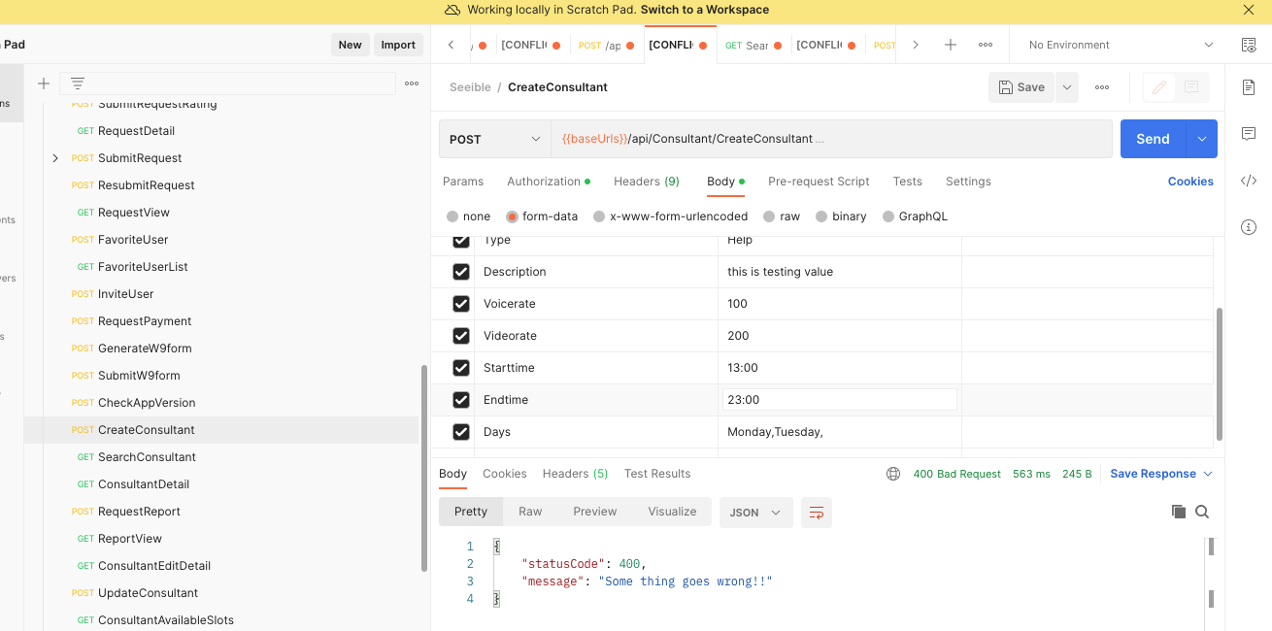Switch response to Cookies tab
Screen dimensions: 1272x631
(x=505, y=474)
